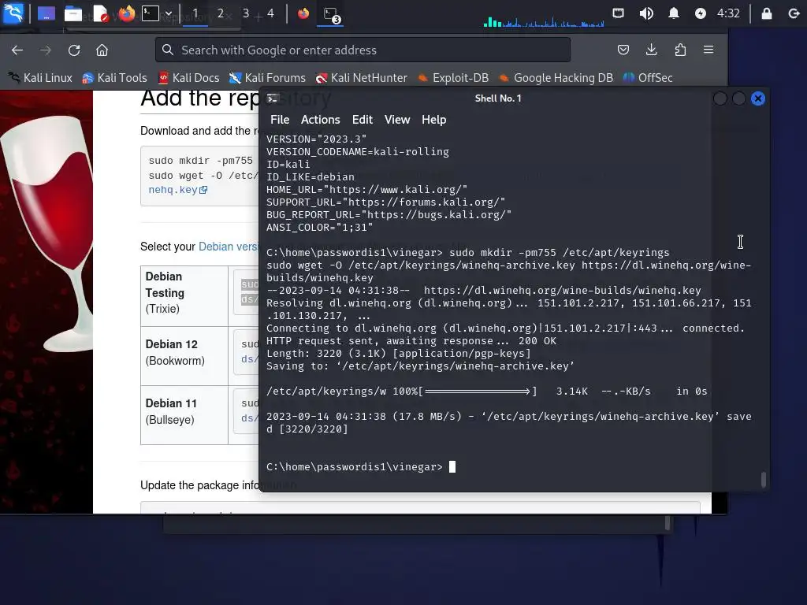Select the grouped terminal windows taskbar button

tap(330, 14)
